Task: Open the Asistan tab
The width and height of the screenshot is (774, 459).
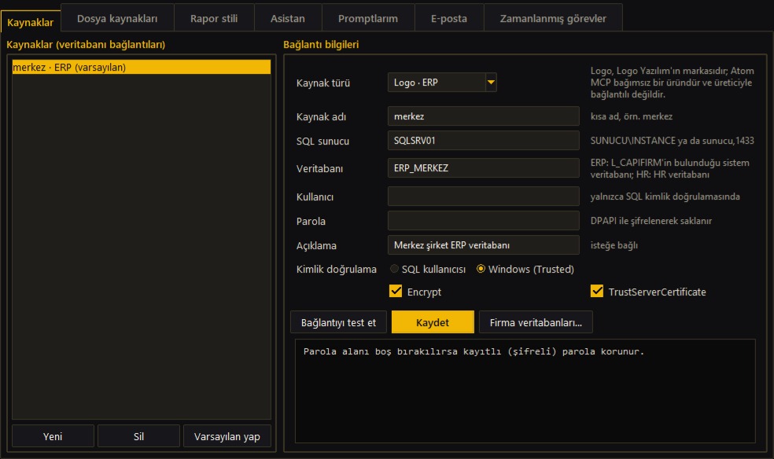Action: point(288,18)
